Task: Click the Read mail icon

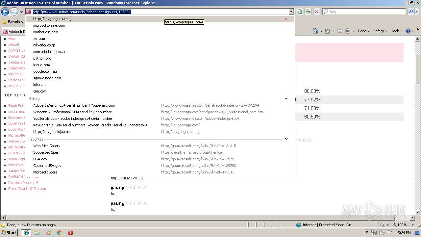Action: (339, 31)
